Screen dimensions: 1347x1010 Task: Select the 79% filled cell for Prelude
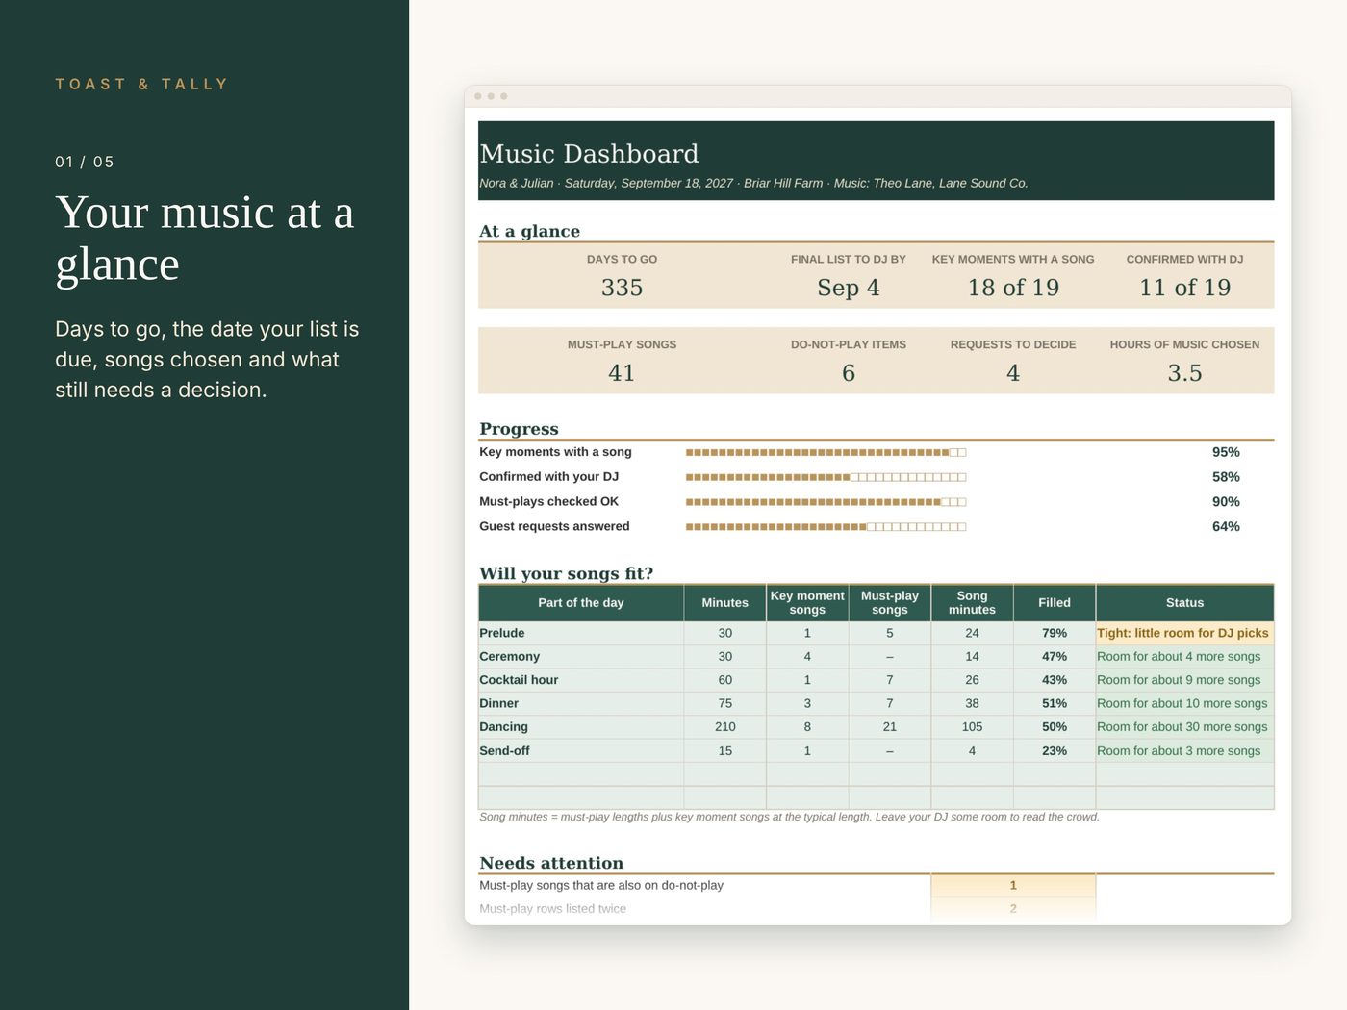[1055, 633]
